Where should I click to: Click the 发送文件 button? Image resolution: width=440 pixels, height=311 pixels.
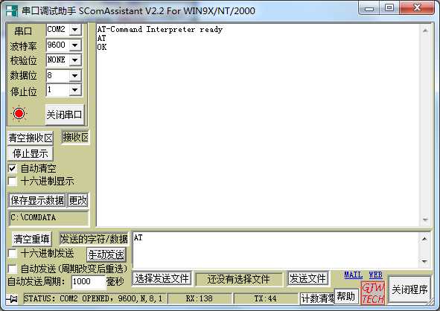[307, 279]
